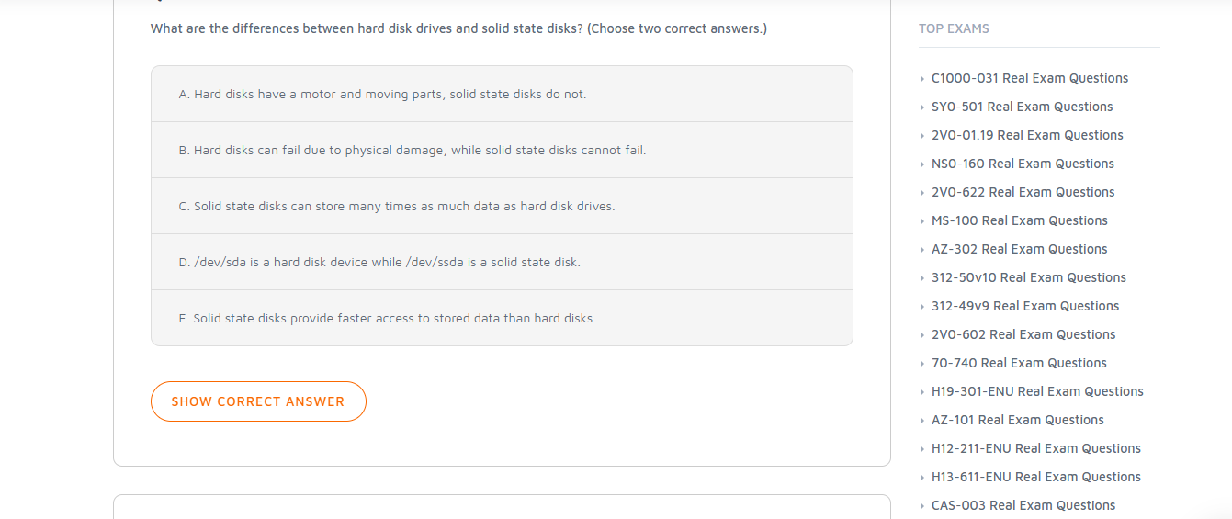The width and height of the screenshot is (1232, 519).
Task: Click arrow icon beside 2V0-622 Real Exam Questions
Action: pos(922,193)
